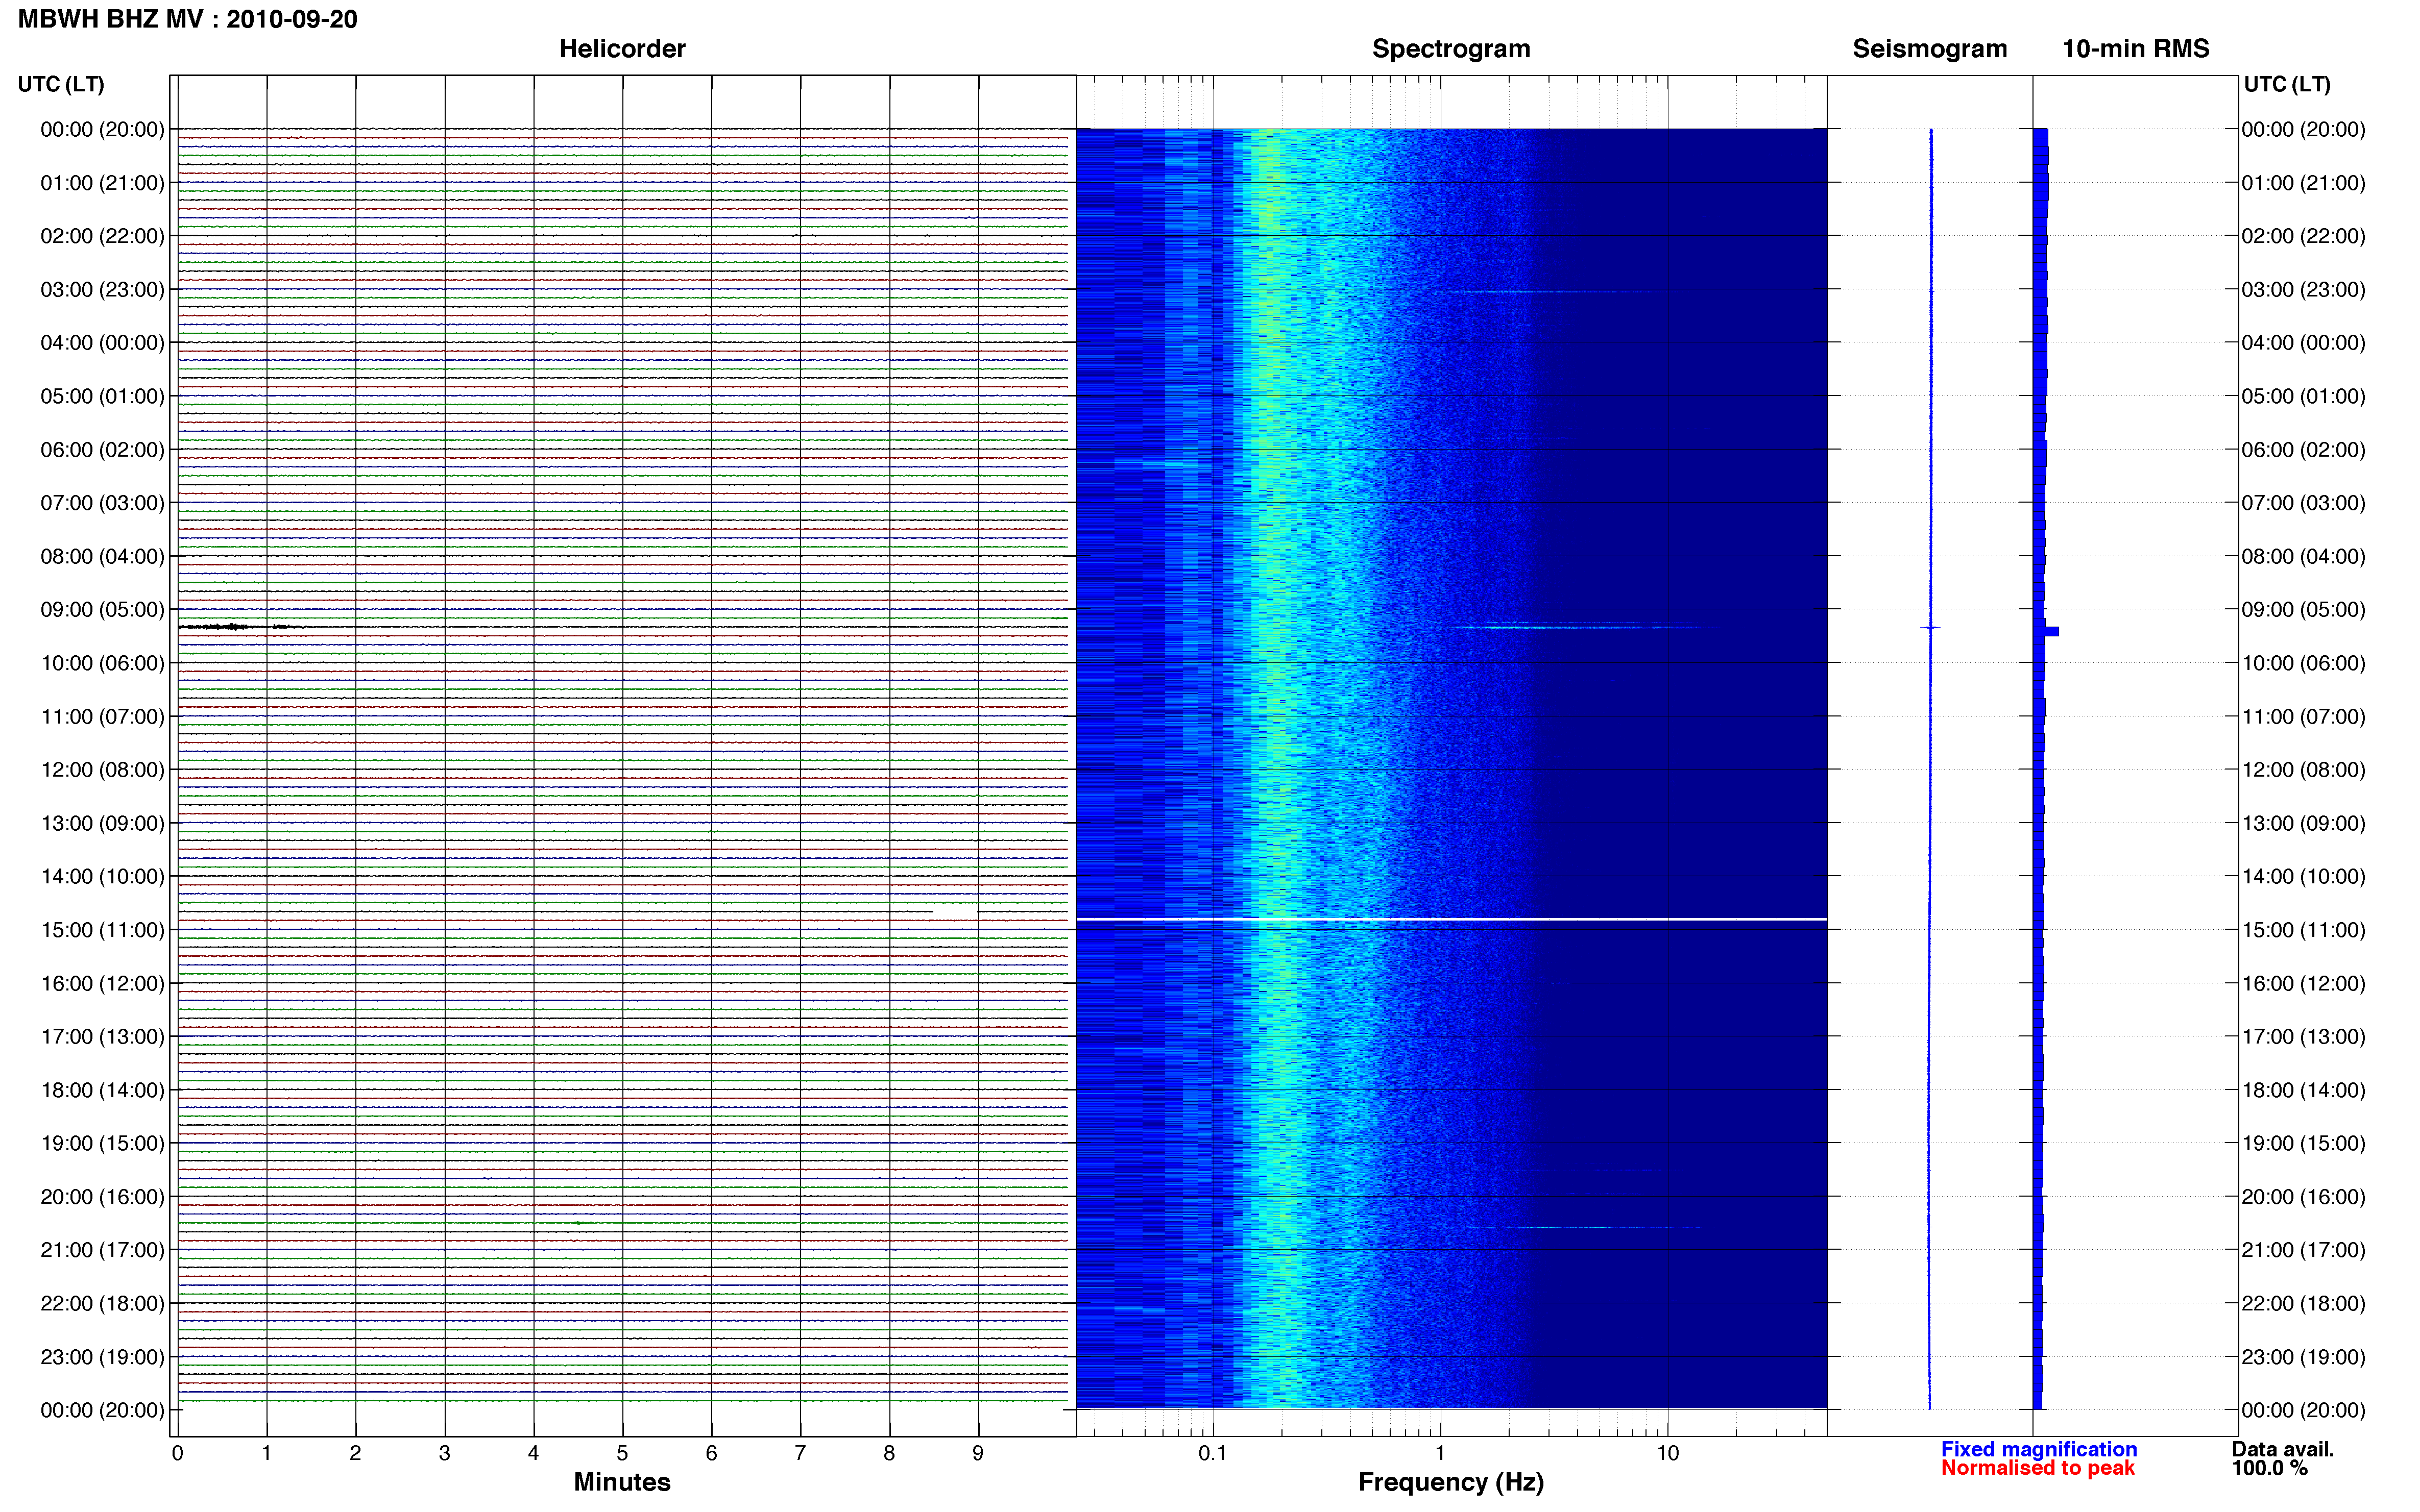
Task: Click "01:00 (21:00)" on the helicorder time axis
Action: pyautogui.click(x=102, y=183)
